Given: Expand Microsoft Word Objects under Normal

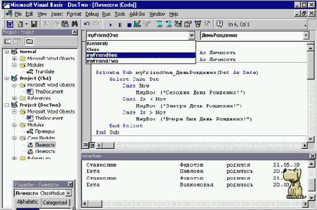Looking at the screenshot, I should (x=14, y=59).
